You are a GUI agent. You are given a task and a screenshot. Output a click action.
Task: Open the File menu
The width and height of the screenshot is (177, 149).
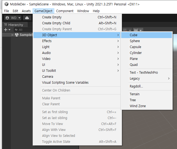tap(6, 11)
